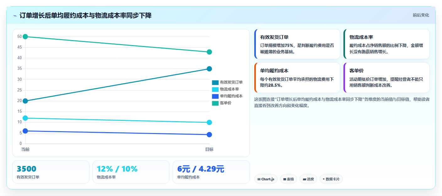Click 物流成本率 caption under 12% stat
The width and height of the screenshot is (442, 196).
click(106, 177)
